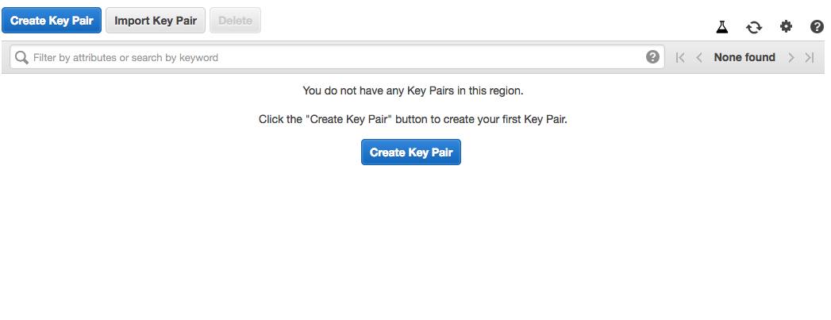The width and height of the screenshot is (831, 320).
Task: Go to the previous page of results
Action: [x=699, y=57]
